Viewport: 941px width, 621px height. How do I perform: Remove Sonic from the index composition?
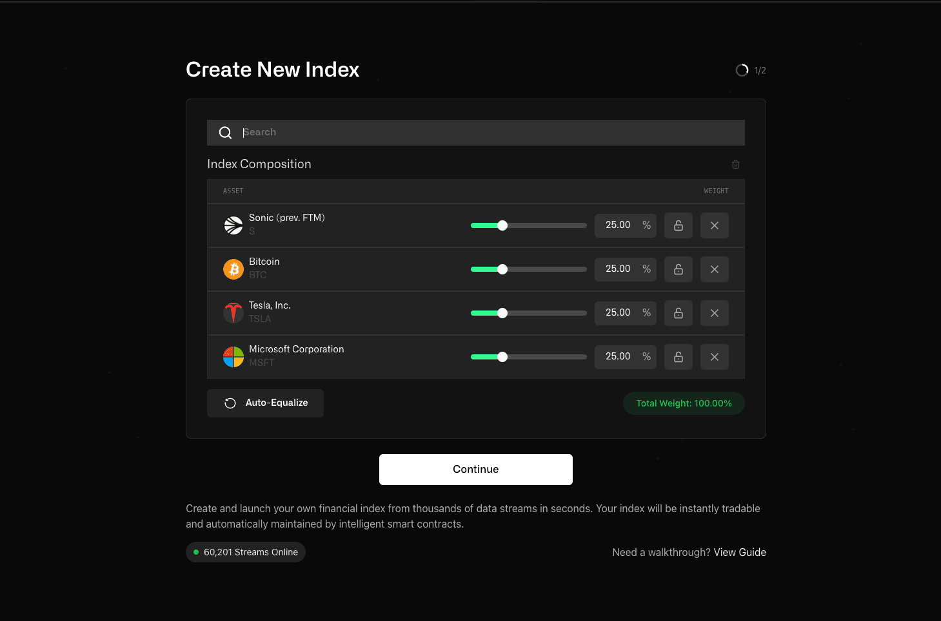click(714, 225)
